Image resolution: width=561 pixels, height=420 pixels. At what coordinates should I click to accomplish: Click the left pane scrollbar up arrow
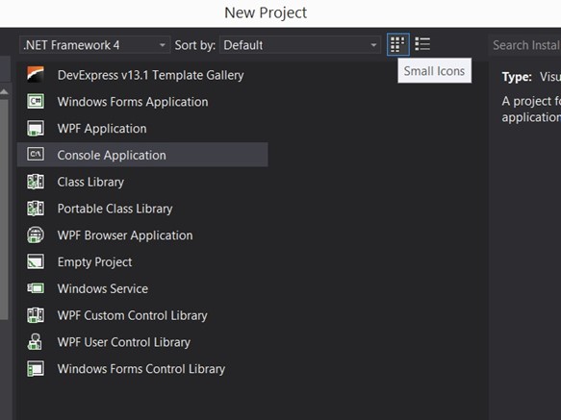pos(4,92)
